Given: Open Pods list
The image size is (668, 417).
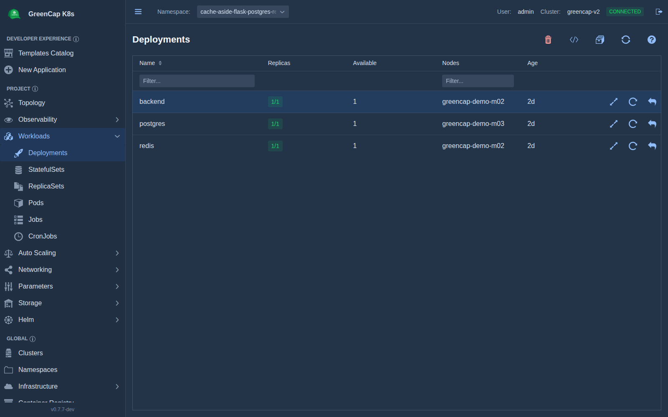Looking at the screenshot, I should click(x=63, y=203).
